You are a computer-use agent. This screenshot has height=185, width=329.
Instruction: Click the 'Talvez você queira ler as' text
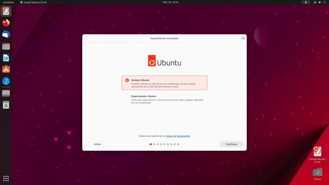pos(152,136)
